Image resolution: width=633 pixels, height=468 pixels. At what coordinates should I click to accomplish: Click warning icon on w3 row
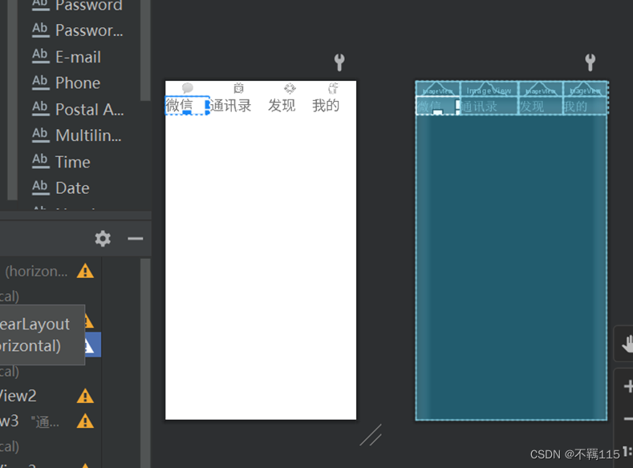click(x=85, y=422)
